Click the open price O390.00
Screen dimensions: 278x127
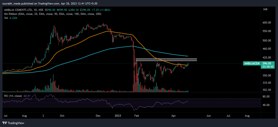pyautogui.click(x=50, y=11)
